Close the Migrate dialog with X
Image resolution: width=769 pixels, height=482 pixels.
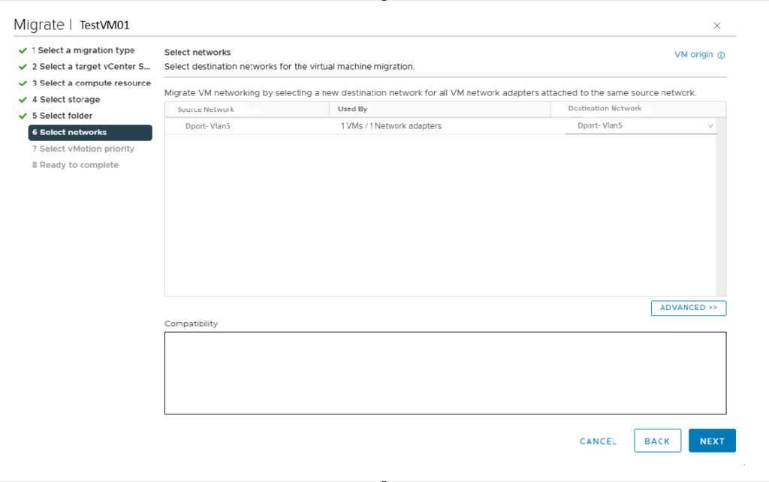[716, 26]
